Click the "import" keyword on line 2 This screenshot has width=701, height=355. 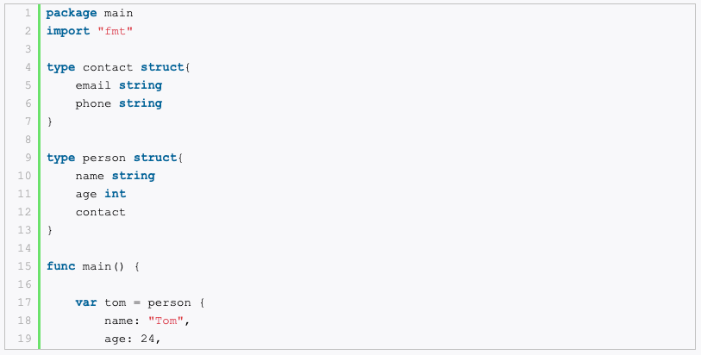click(67, 31)
